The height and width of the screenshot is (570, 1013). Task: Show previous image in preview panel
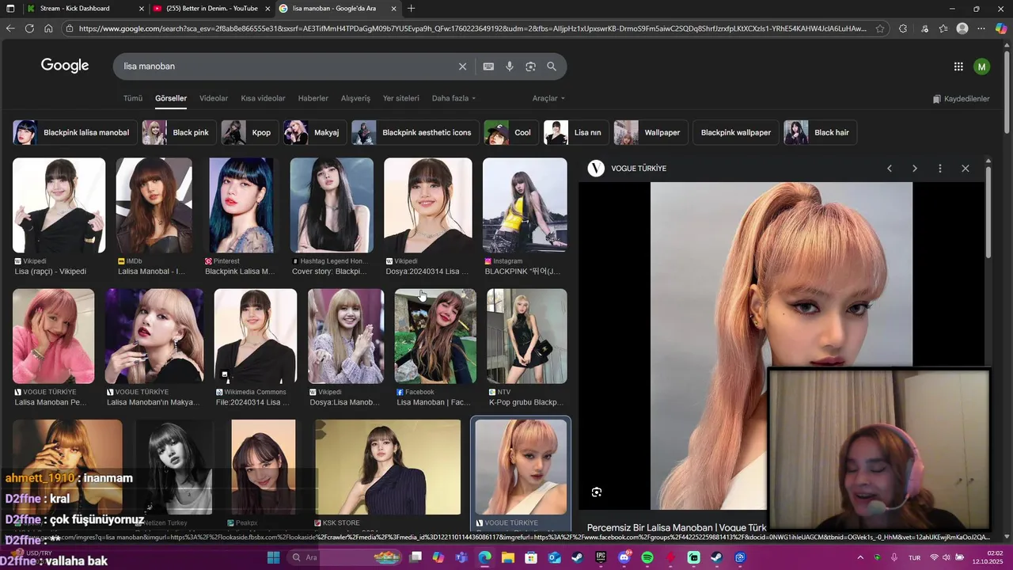pyautogui.click(x=890, y=169)
